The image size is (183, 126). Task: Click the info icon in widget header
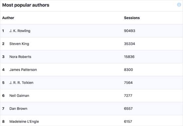(x=179, y=5)
